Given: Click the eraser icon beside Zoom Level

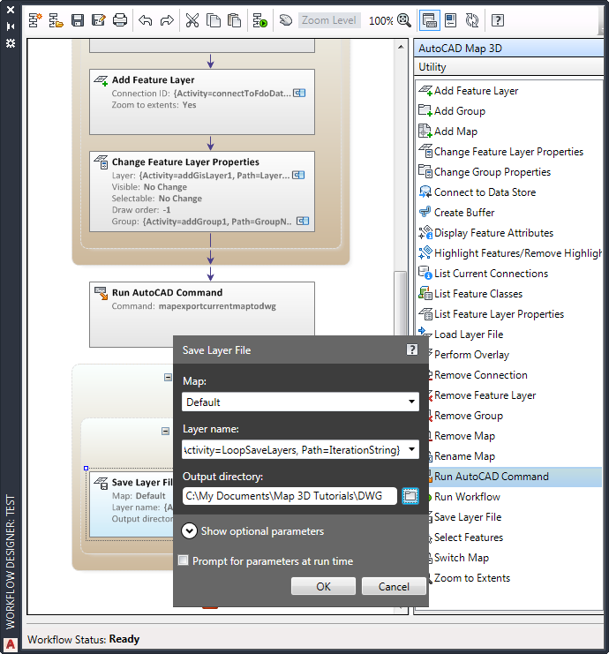Looking at the screenshot, I should [286, 20].
